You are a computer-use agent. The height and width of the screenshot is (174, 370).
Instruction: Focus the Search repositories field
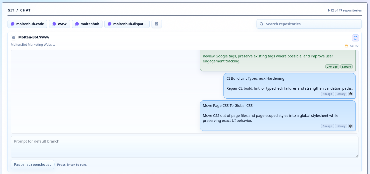tap(309, 24)
